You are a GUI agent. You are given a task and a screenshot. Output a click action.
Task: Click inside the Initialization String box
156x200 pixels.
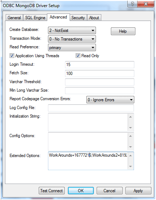[x=88, y=122]
